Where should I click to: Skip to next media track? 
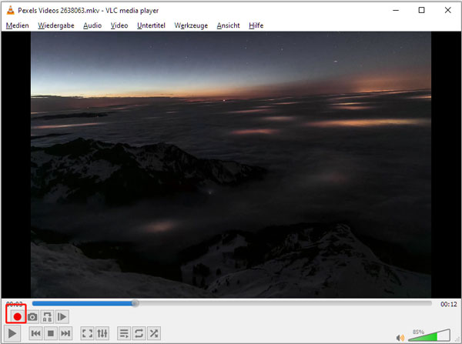(65, 333)
